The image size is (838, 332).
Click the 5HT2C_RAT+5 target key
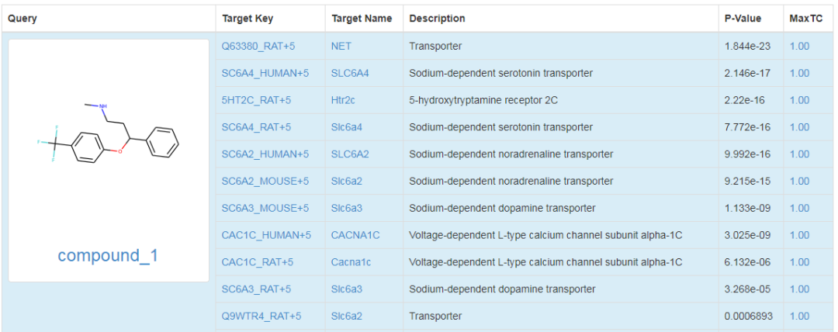click(x=256, y=100)
